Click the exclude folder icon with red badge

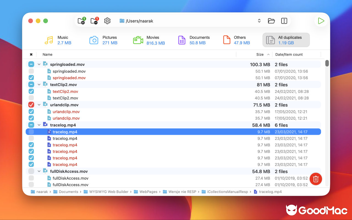click(94, 21)
